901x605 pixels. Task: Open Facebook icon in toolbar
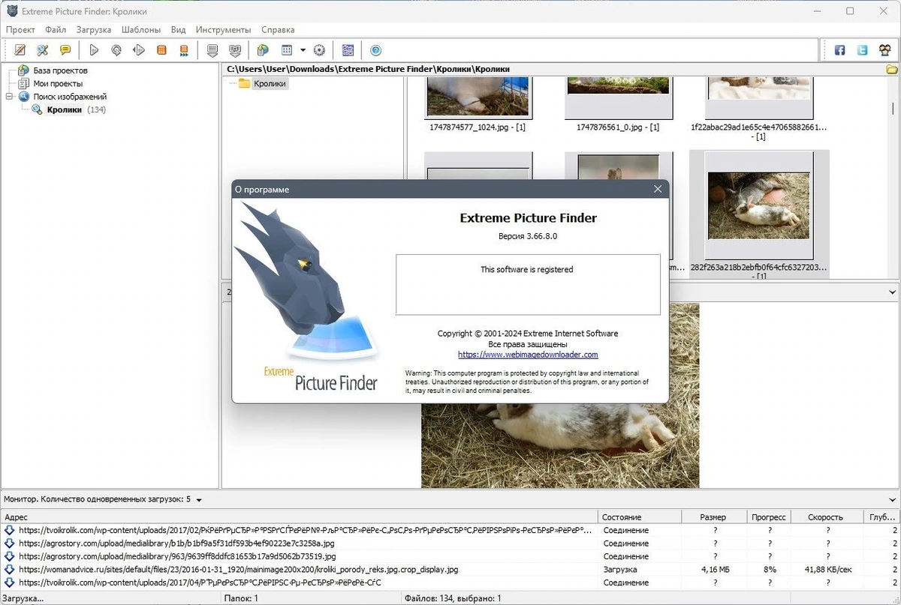[840, 50]
